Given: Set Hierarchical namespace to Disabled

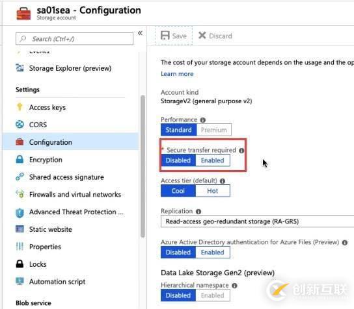Looking at the screenshot, I should [178, 295].
